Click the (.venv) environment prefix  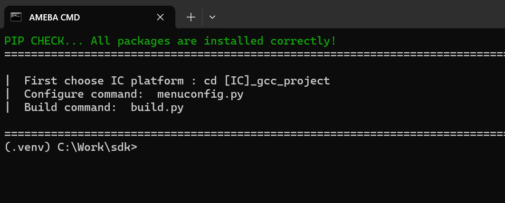point(28,147)
